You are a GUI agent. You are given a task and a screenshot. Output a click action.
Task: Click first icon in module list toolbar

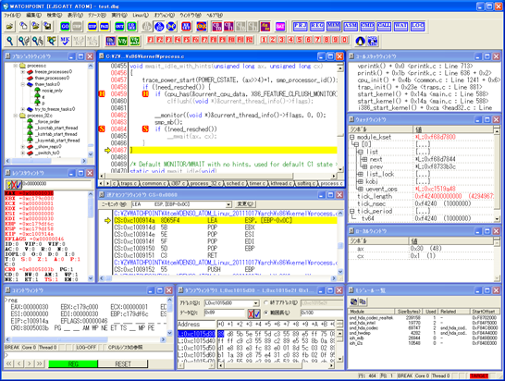354,301
